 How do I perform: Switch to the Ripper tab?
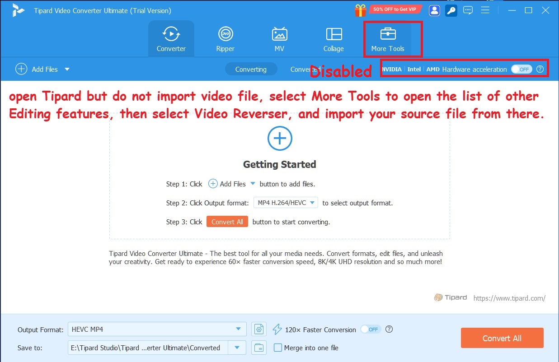click(x=225, y=39)
